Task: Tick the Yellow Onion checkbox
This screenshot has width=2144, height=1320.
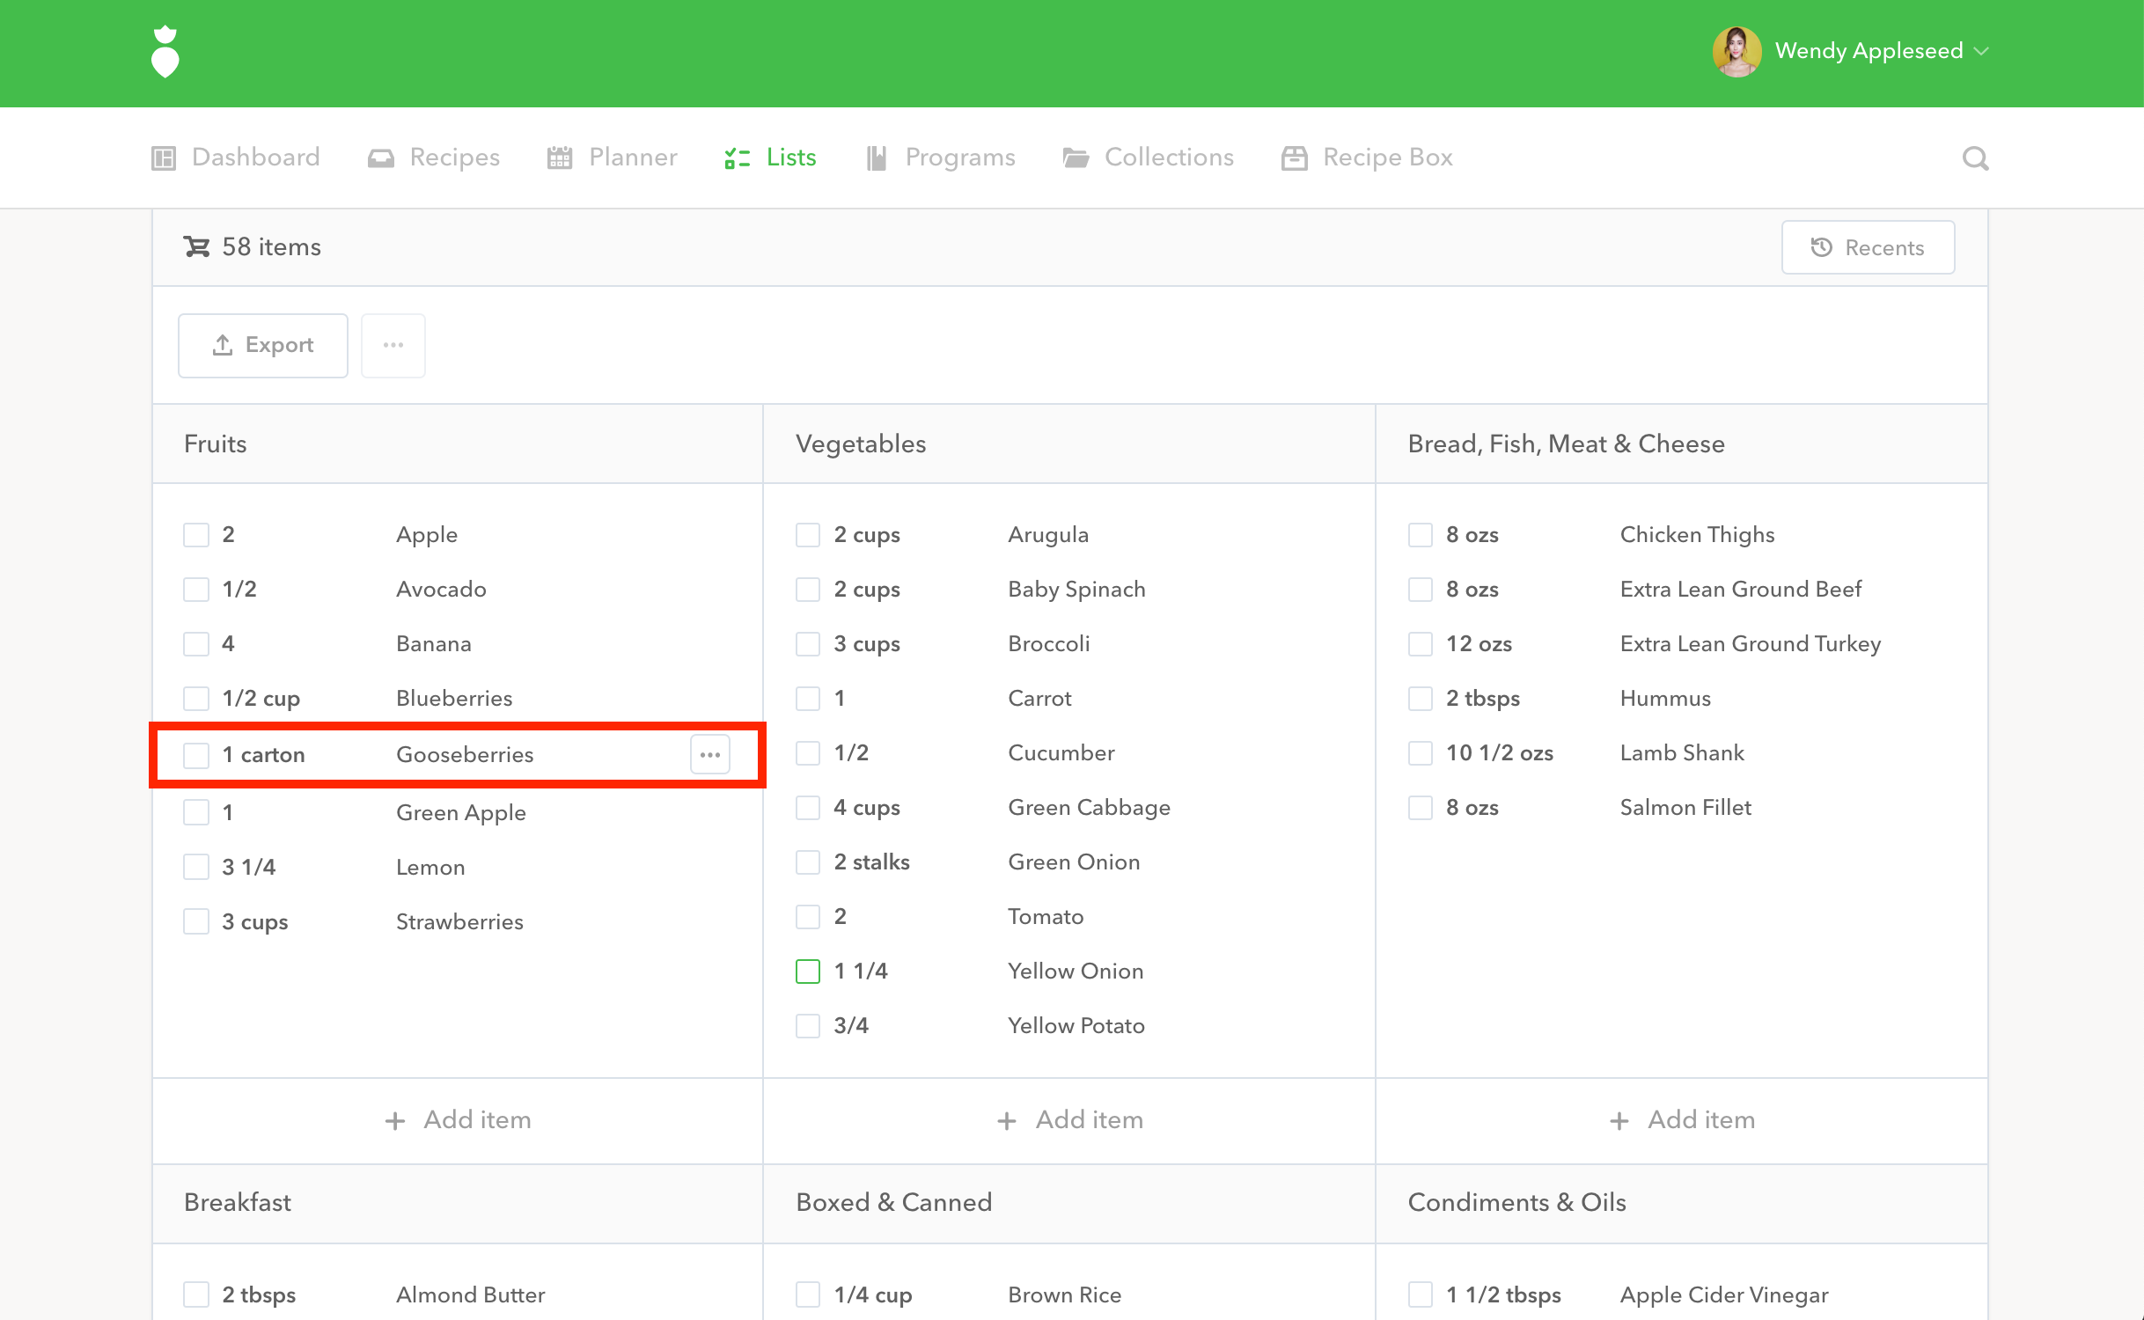Action: [x=808, y=971]
